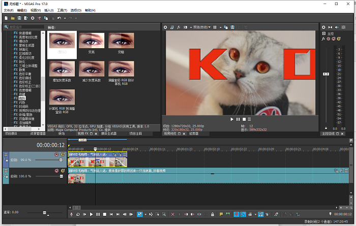Click the Save project icon in toolbar
The height and width of the screenshot is (226, 356).
click(x=19, y=18)
